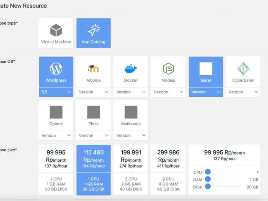
Task: Select the Moodle app icon
Action: (x=93, y=69)
